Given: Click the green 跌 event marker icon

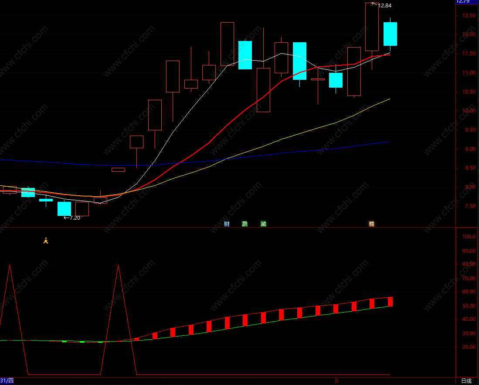Looking at the screenshot, I should tap(245, 224).
